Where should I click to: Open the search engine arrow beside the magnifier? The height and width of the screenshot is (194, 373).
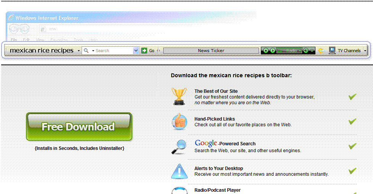pyautogui.click(x=93, y=51)
